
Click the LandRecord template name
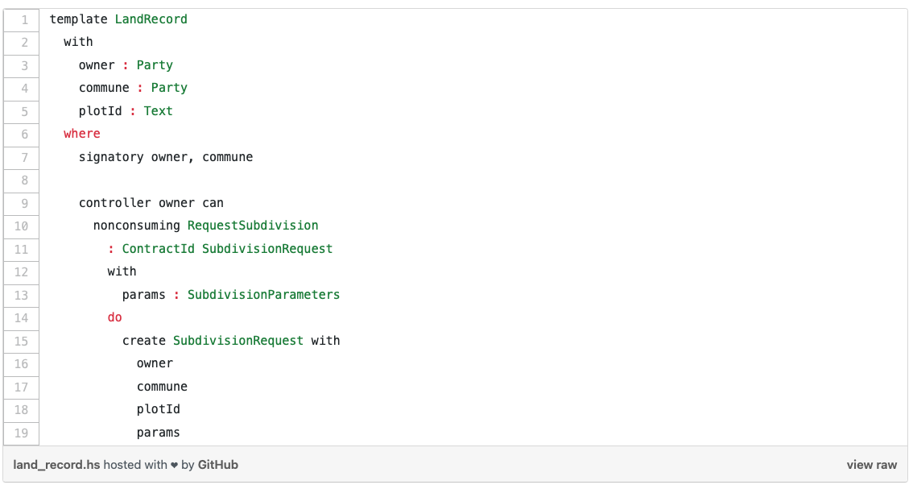[x=151, y=19]
